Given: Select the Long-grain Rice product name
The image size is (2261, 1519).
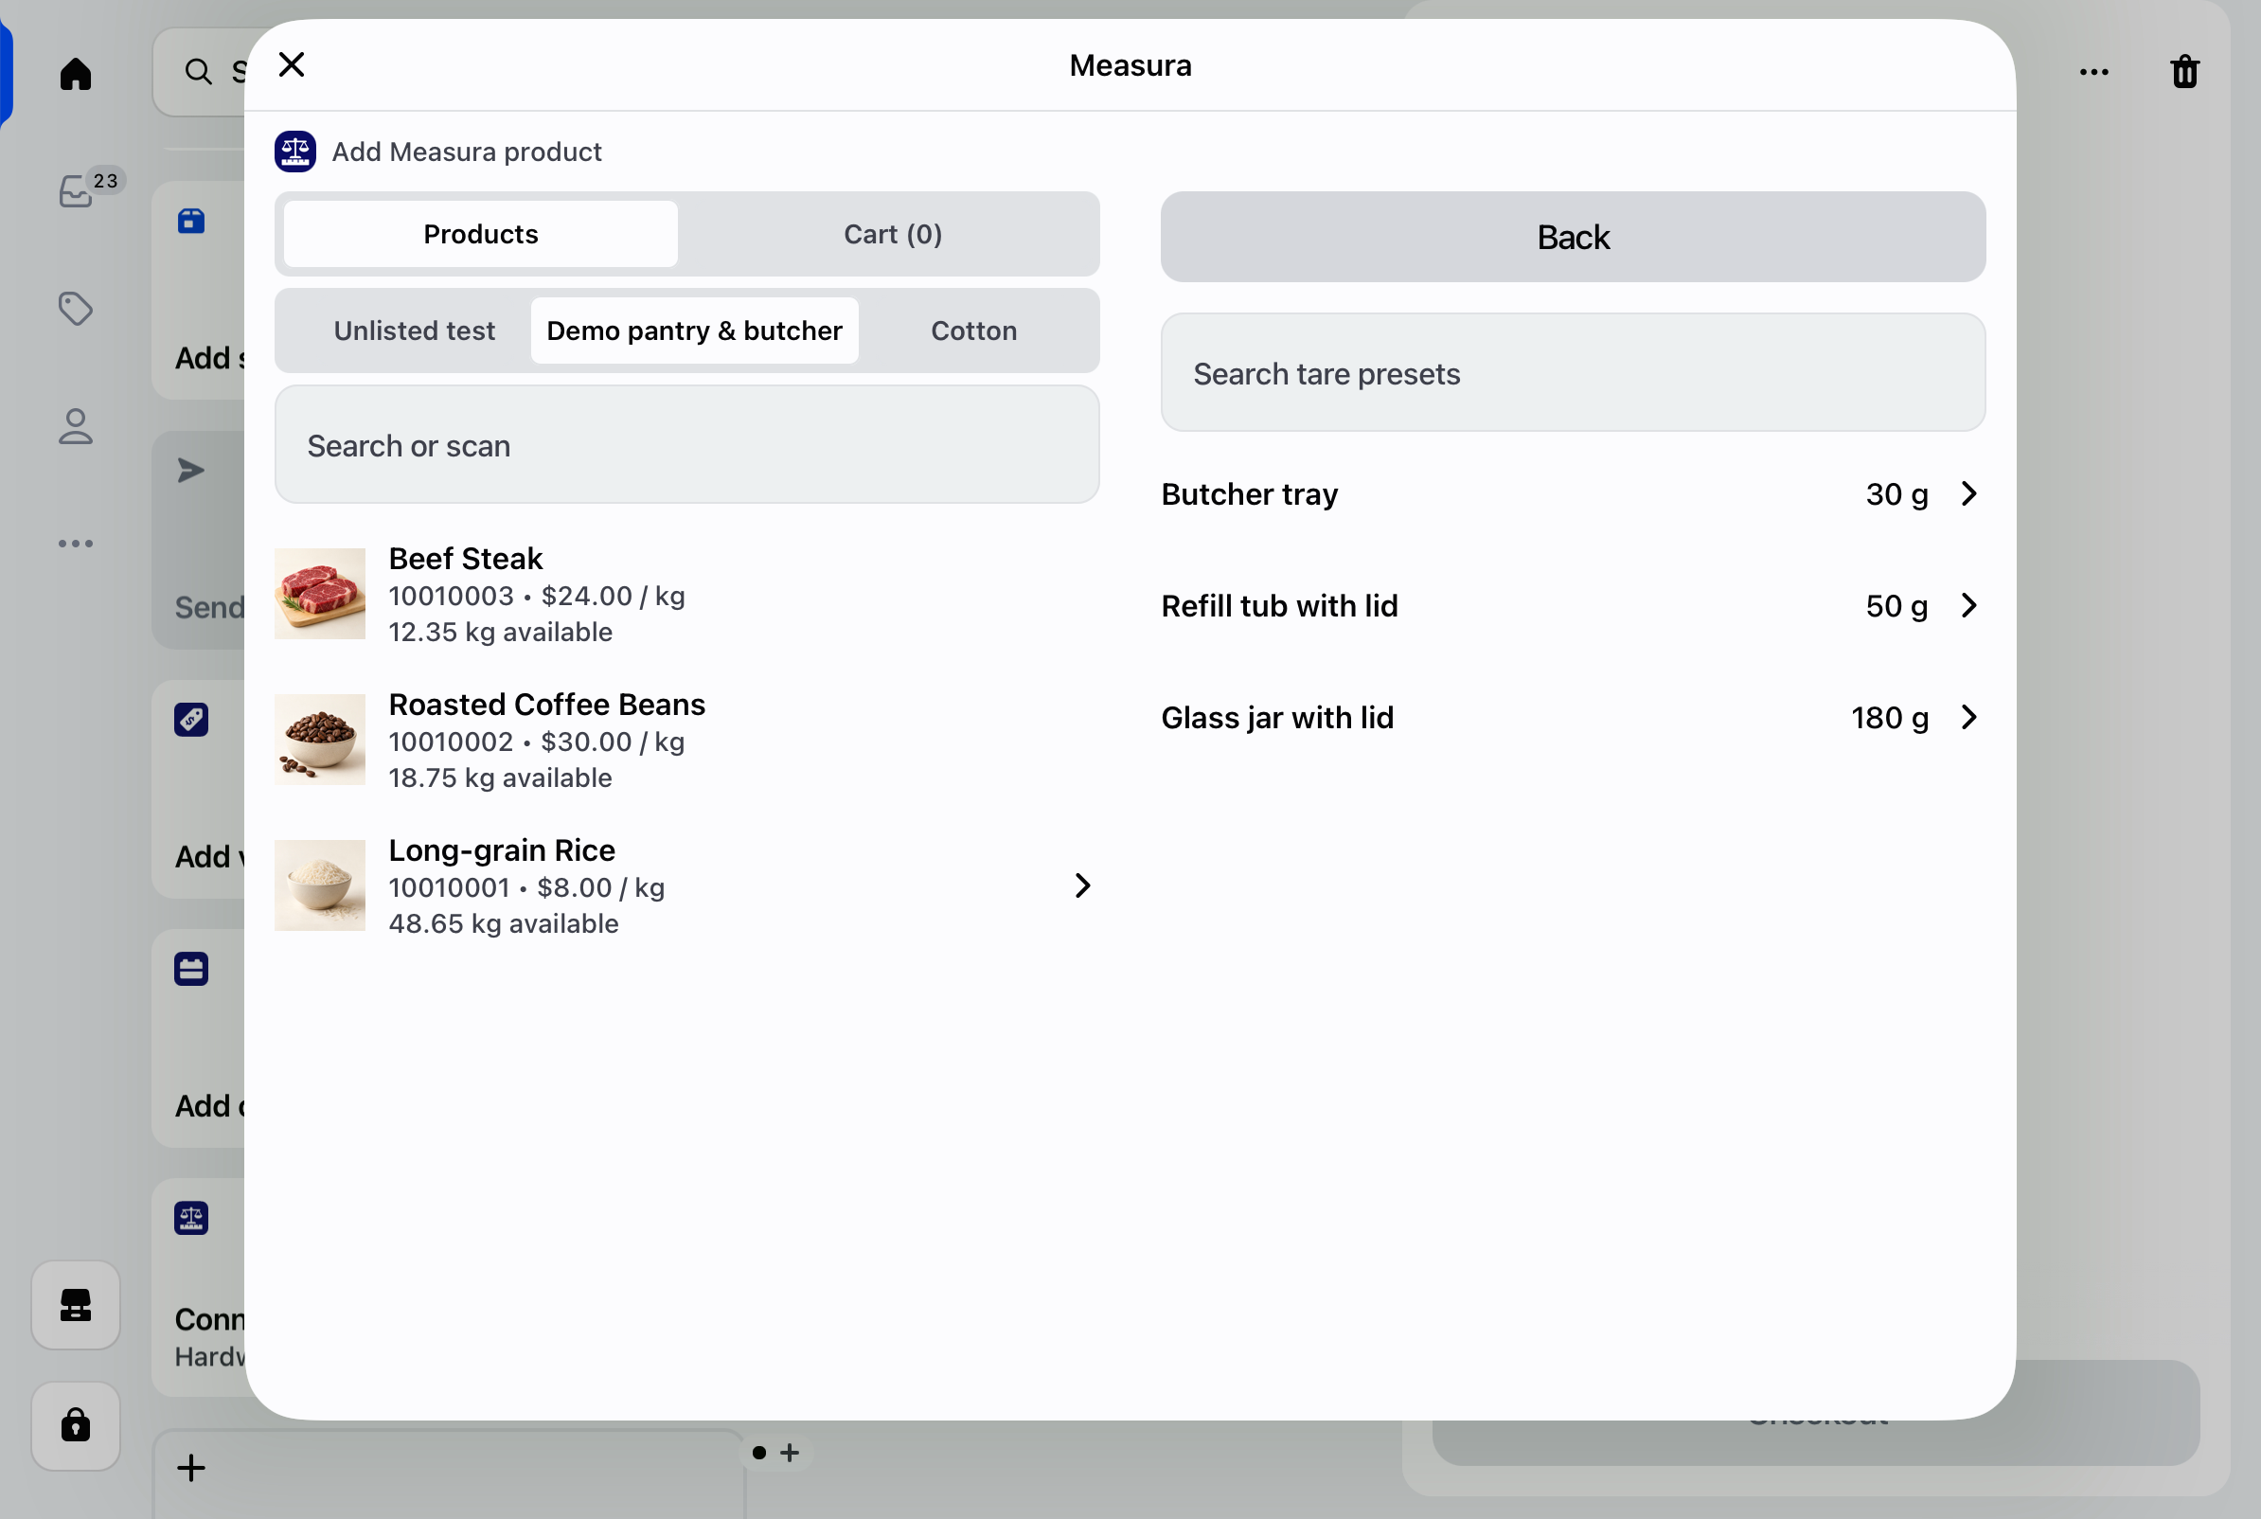Looking at the screenshot, I should (502, 850).
